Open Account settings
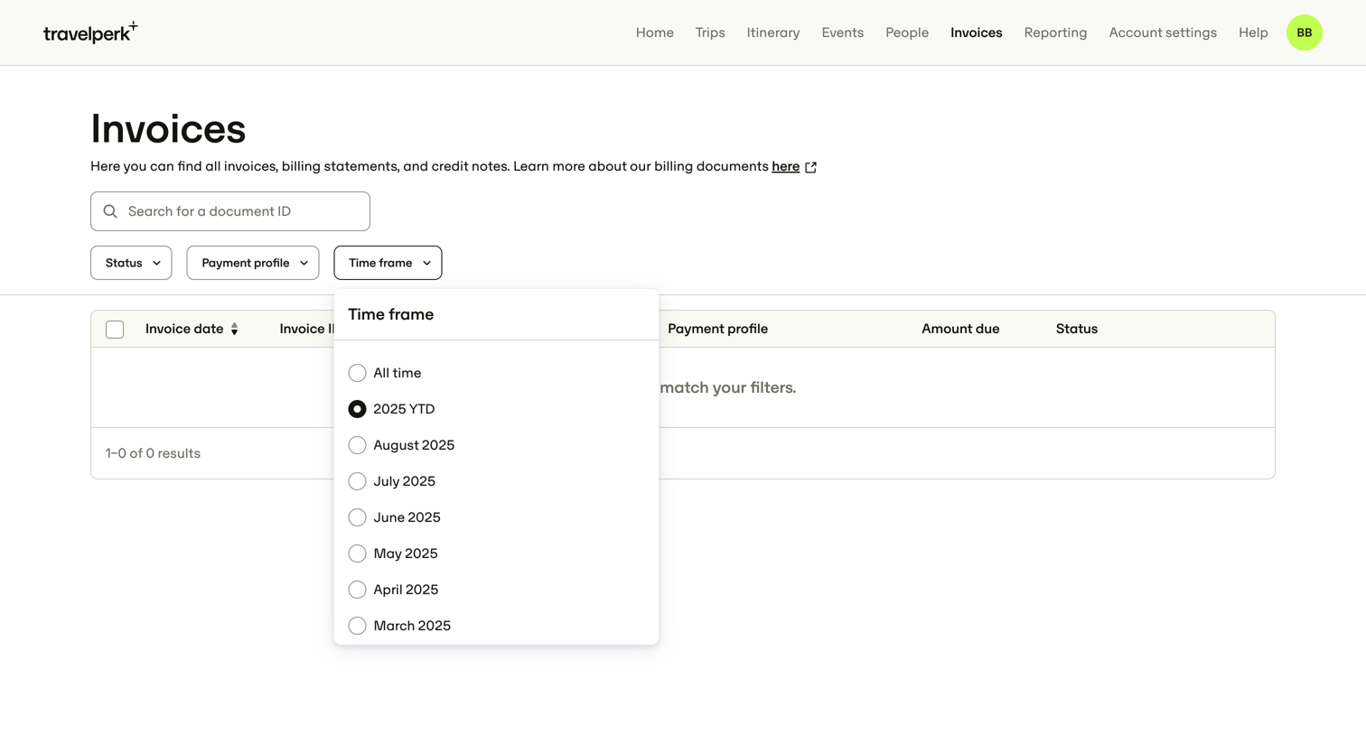 coord(1163,33)
